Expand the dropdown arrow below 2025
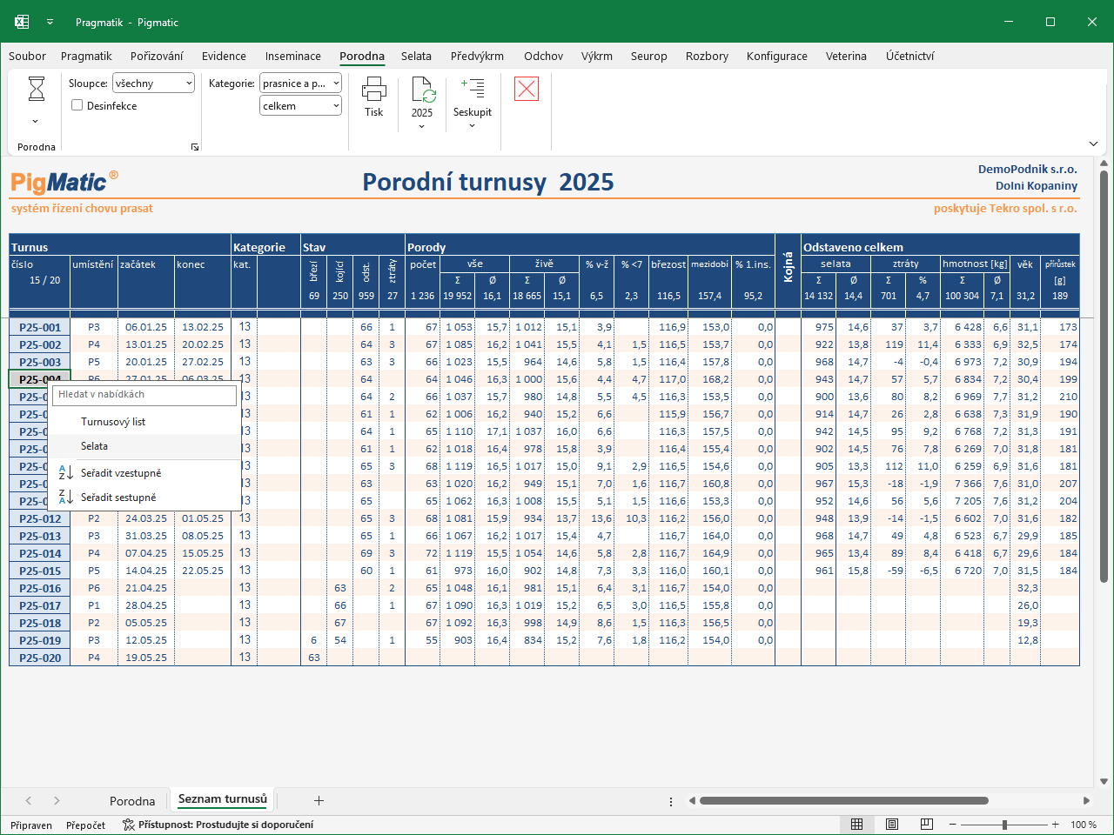The height and width of the screenshot is (835, 1114). [x=422, y=127]
